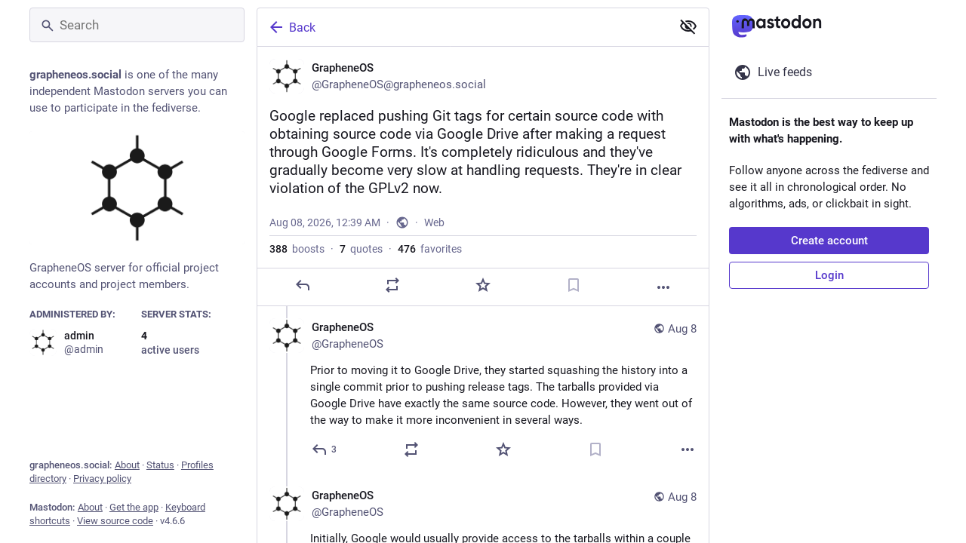
Task: Reply to the main Google Forms post
Action: coord(303,286)
